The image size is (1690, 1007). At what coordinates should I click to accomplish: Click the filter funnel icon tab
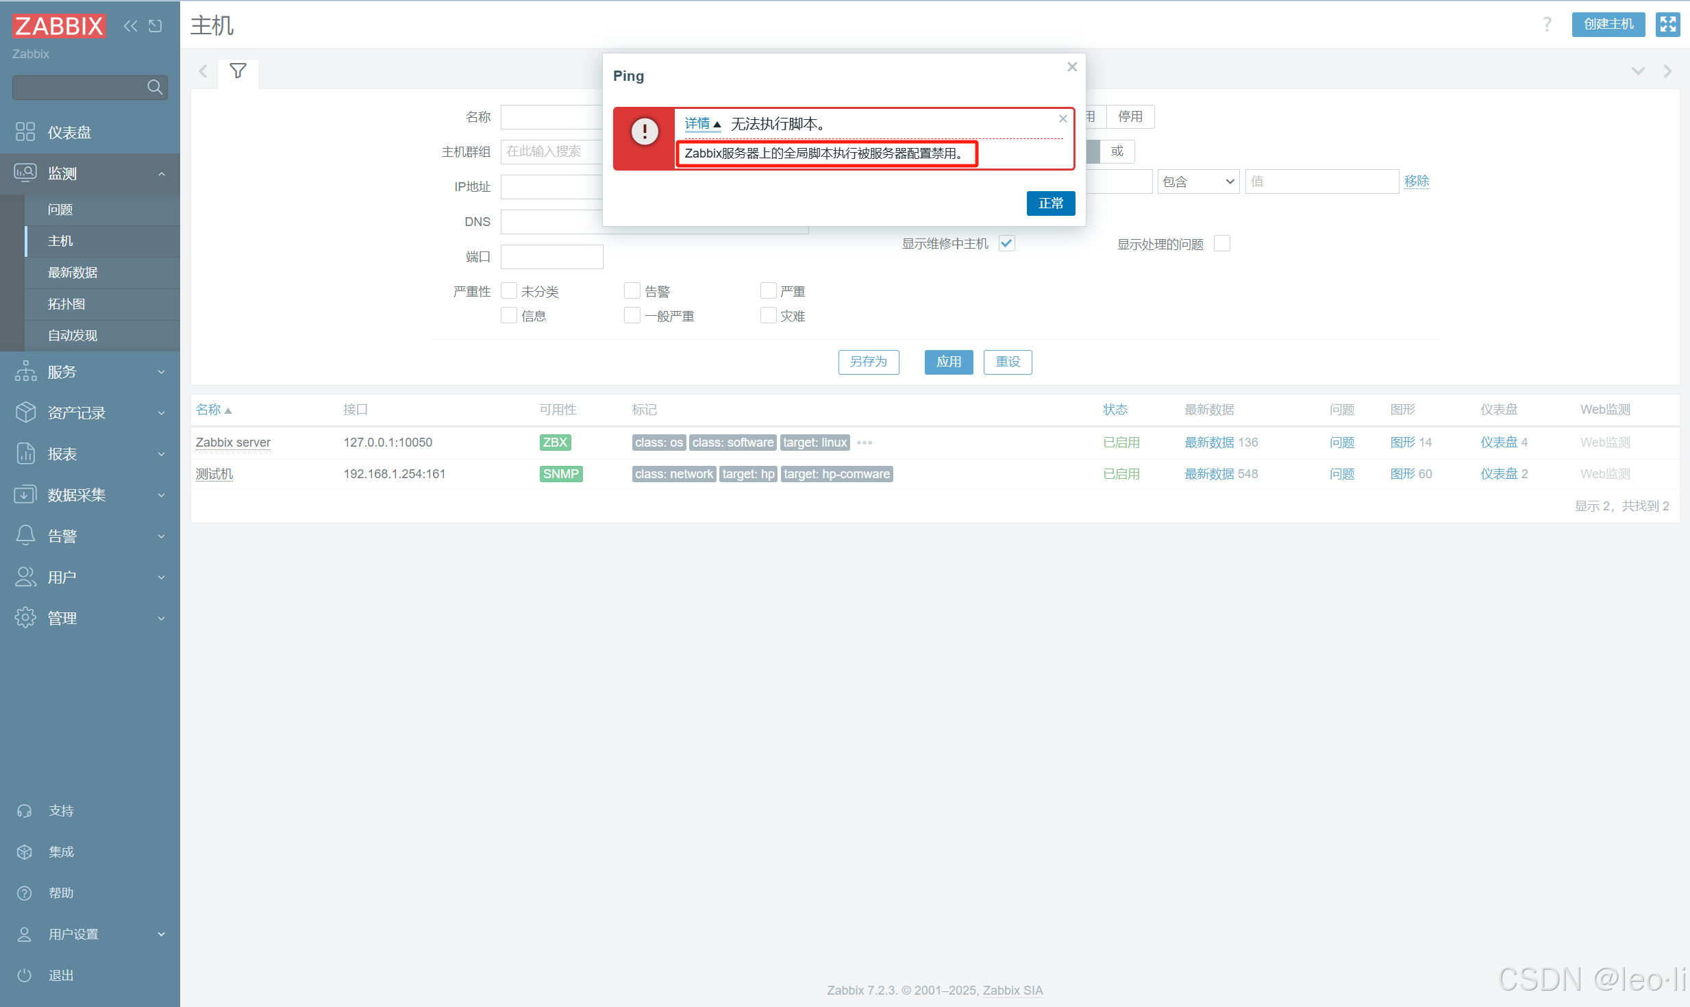tap(238, 71)
